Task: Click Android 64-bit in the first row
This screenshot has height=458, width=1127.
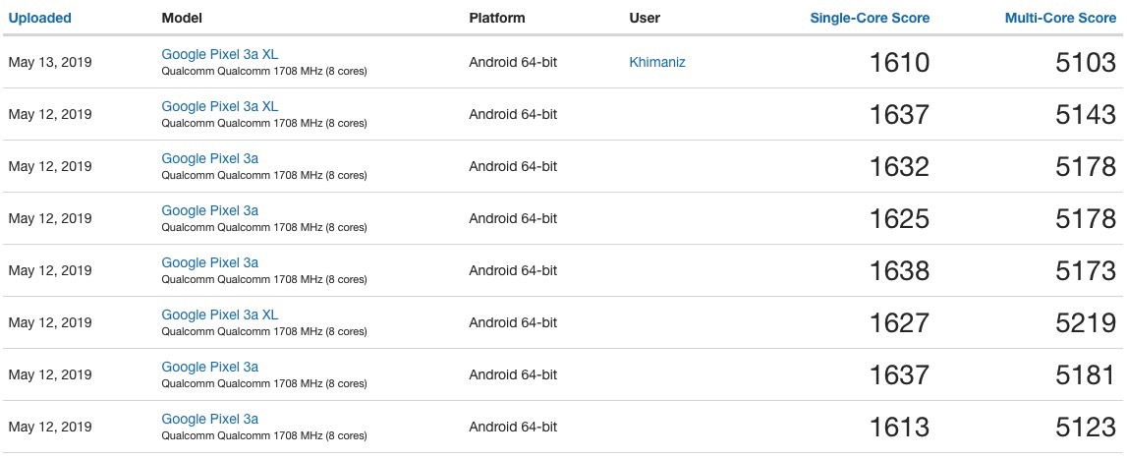Action: tap(513, 62)
